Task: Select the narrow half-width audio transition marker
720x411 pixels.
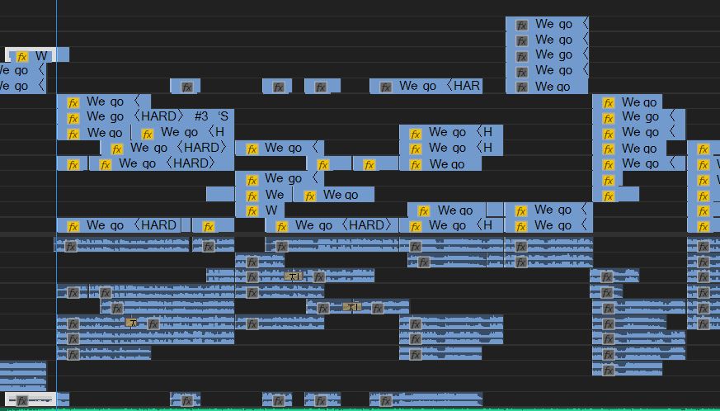Action: tap(131, 322)
